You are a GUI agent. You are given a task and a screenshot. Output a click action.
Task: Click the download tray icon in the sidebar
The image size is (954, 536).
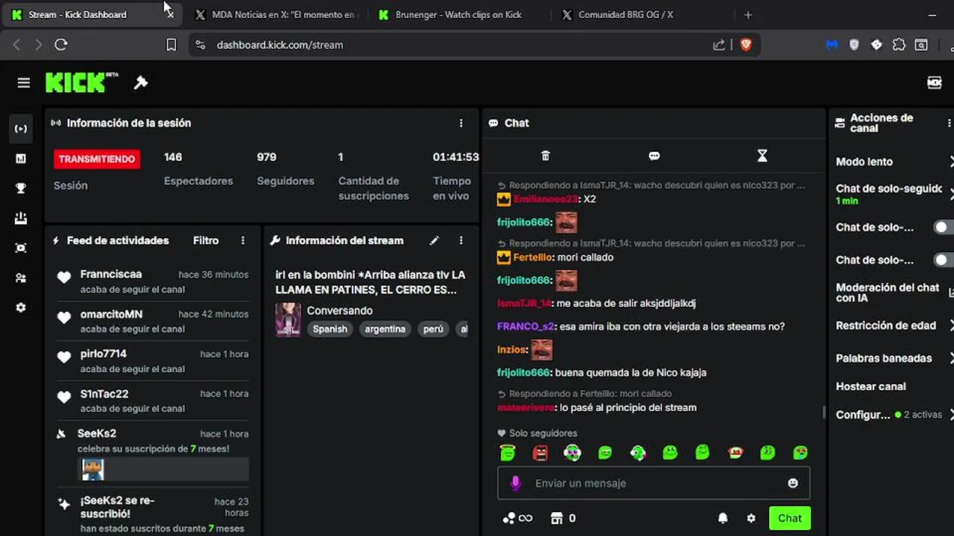click(x=21, y=218)
